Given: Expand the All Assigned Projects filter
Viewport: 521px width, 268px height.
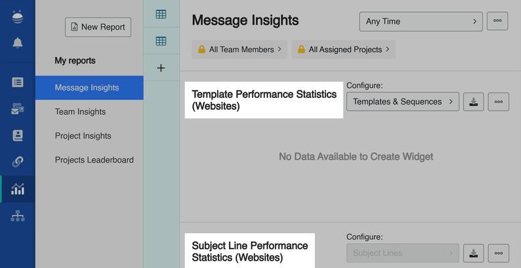Looking at the screenshot, I should [x=344, y=50].
